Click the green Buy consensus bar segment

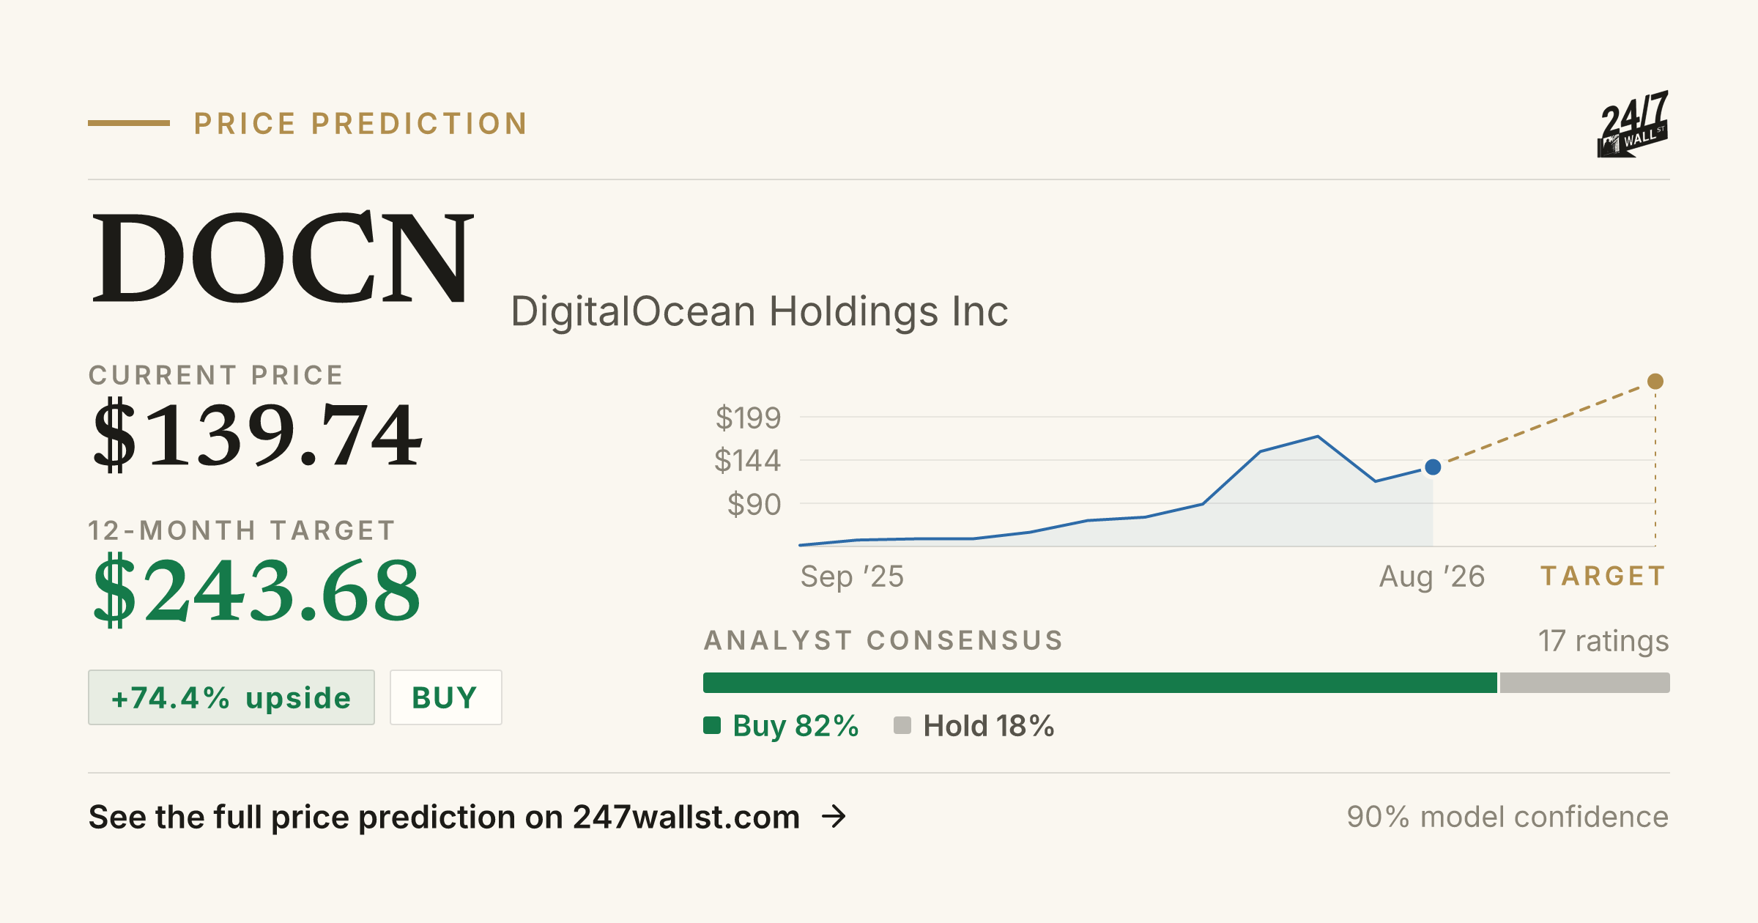pyautogui.click(x=1100, y=683)
